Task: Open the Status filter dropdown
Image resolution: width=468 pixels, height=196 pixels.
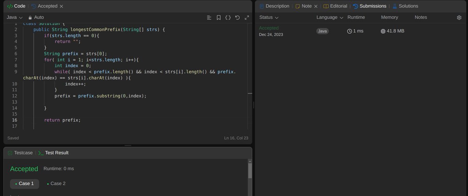Action: [269, 17]
